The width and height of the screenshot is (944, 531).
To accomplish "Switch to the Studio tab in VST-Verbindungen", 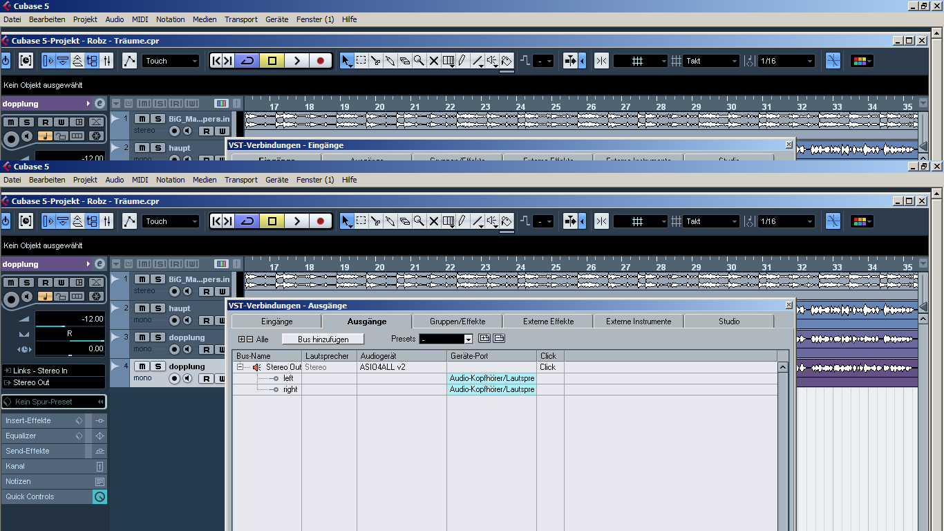I will [729, 322].
